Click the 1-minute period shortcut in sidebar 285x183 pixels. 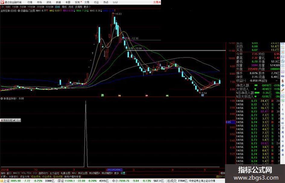[x=283, y=105]
